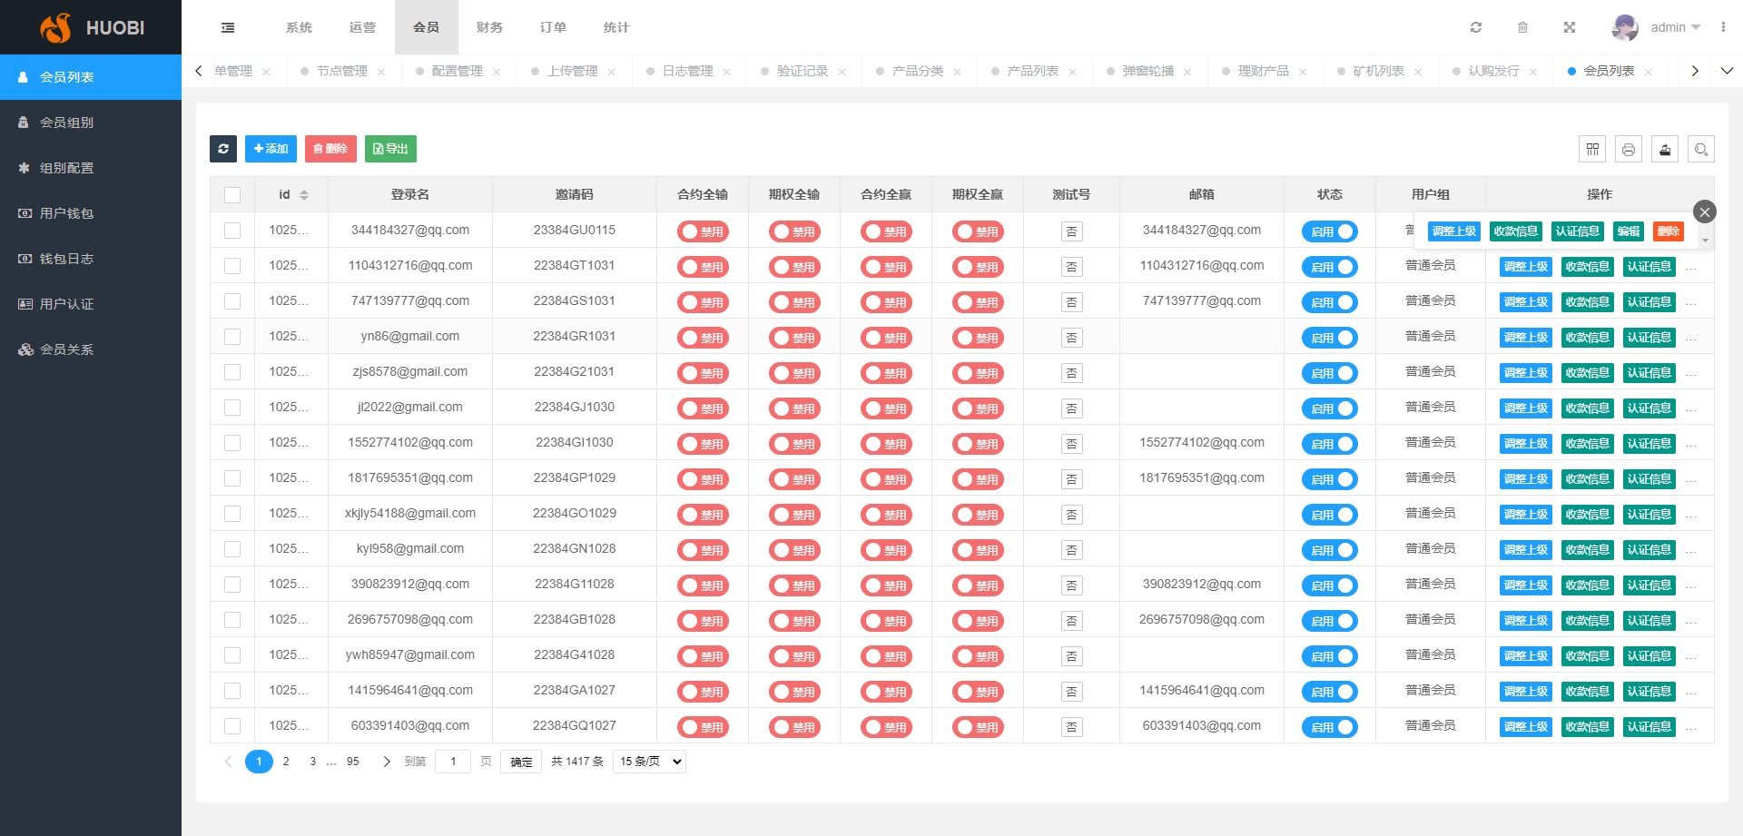
Task: Open the column filter grid icon
Action: point(1592,149)
